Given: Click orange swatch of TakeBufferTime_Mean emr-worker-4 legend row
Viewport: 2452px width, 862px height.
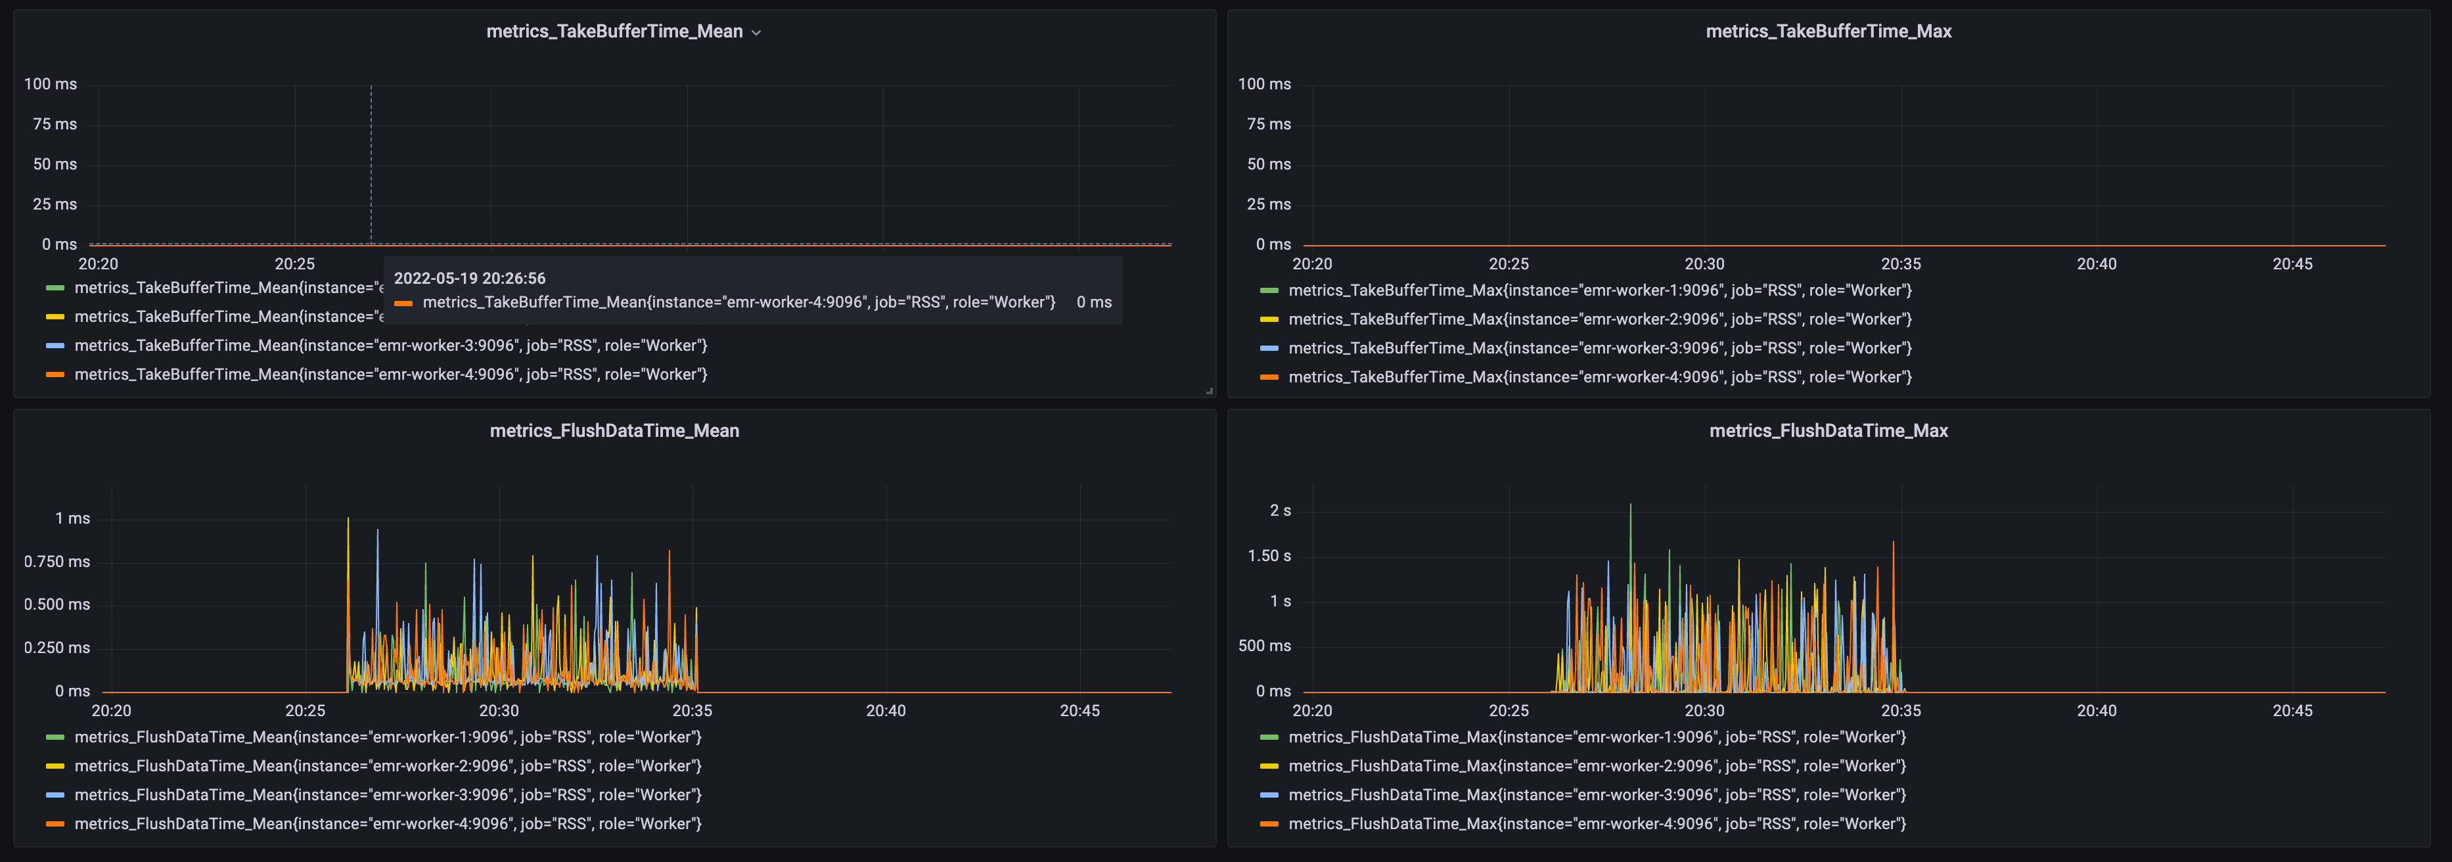Looking at the screenshot, I should (x=55, y=375).
